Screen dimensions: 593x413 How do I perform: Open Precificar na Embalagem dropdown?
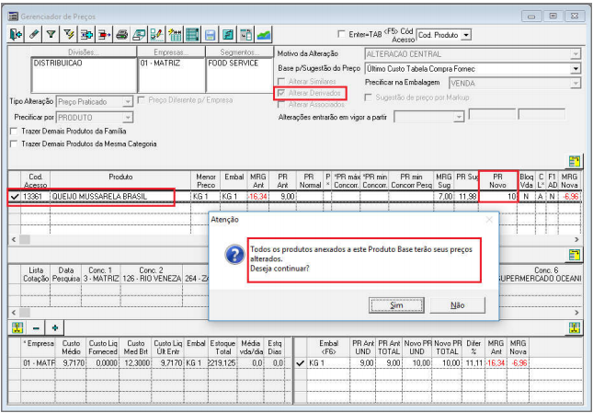pyautogui.click(x=576, y=83)
